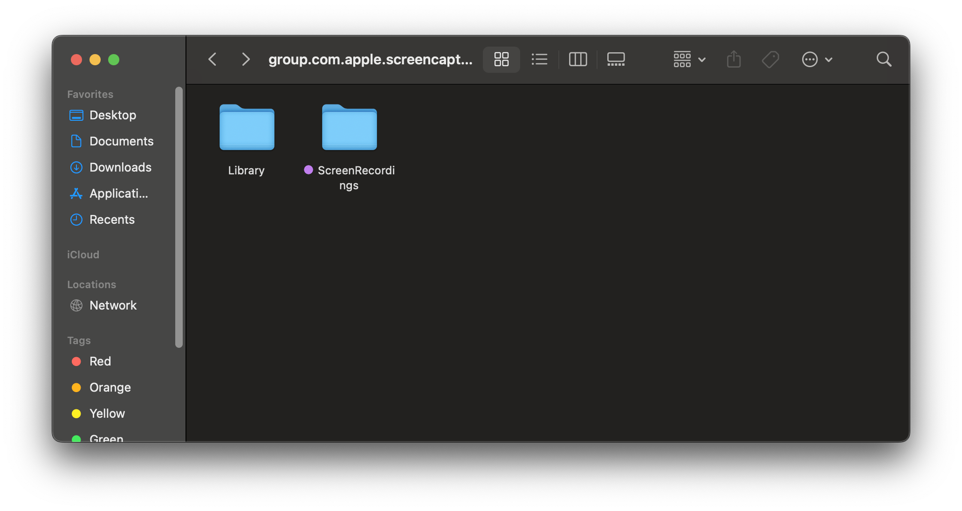Switch to column view
This screenshot has height=511, width=962.
(577, 59)
